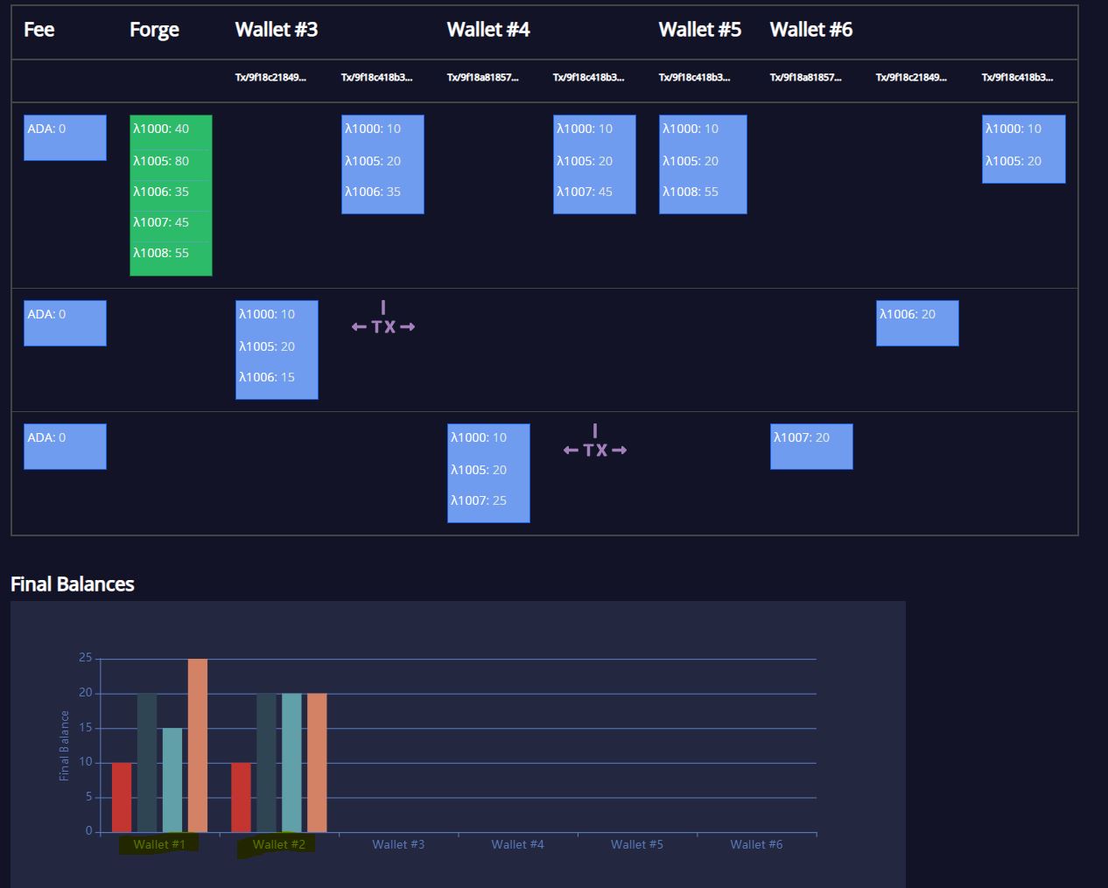This screenshot has width=1108, height=888.
Task: Select the Fee column header
Action: tap(39, 29)
